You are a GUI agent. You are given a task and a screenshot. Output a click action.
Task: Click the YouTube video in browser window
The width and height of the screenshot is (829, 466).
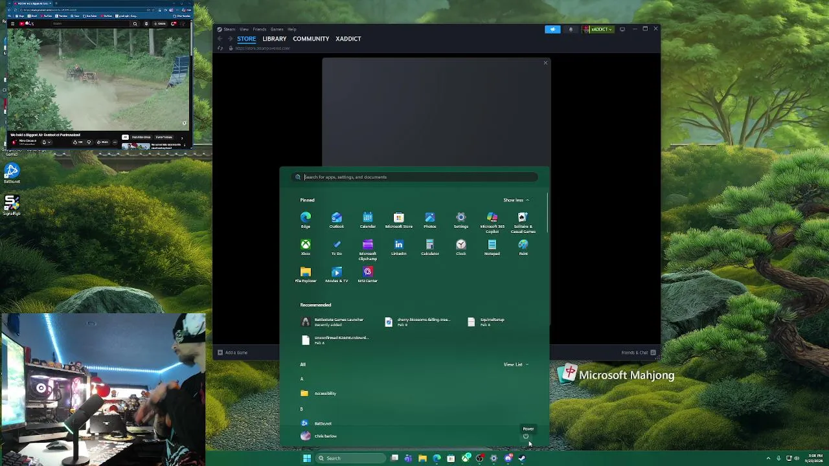98,79
